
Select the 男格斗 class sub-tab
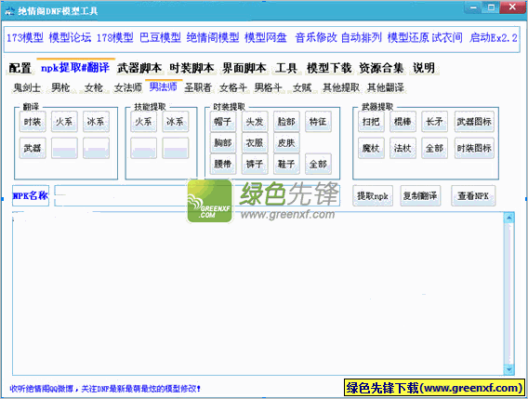[x=268, y=87]
